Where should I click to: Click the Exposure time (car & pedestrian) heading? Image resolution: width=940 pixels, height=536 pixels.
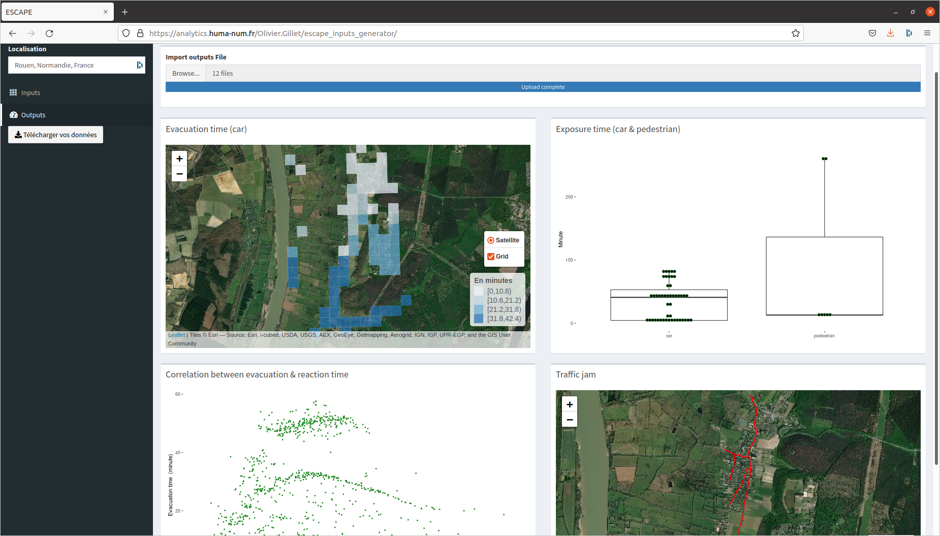coord(618,129)
